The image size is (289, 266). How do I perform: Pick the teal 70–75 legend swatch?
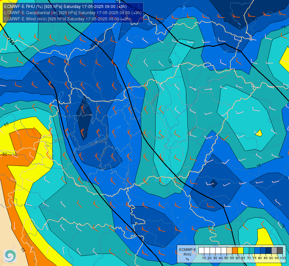pos(252,250)
